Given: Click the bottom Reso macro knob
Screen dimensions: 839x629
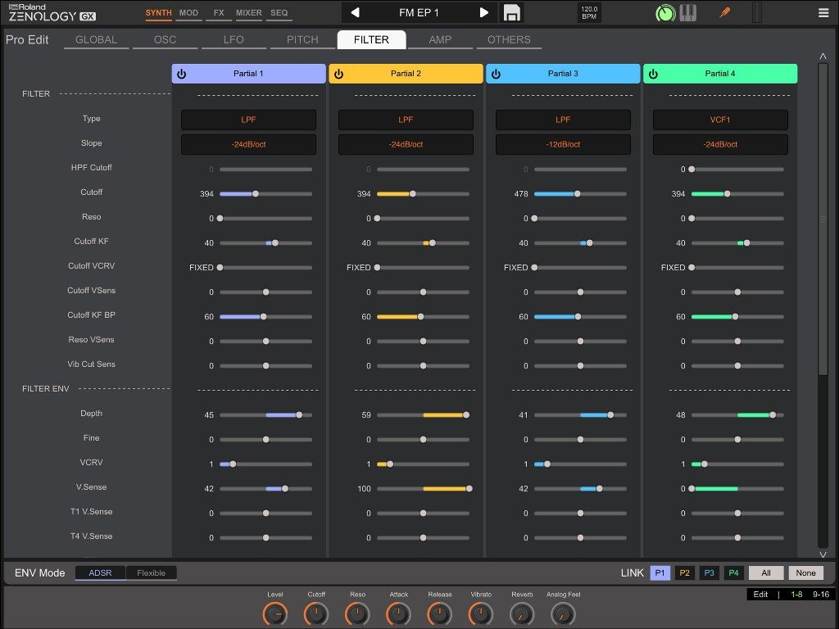Looking at the screenshot, I should pos(357,614).
